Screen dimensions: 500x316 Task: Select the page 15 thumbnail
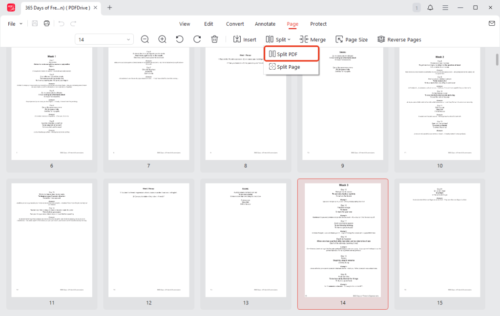439,242
